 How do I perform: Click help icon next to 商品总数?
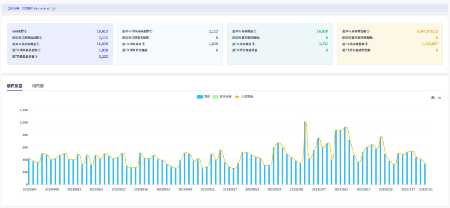[26, 31]
